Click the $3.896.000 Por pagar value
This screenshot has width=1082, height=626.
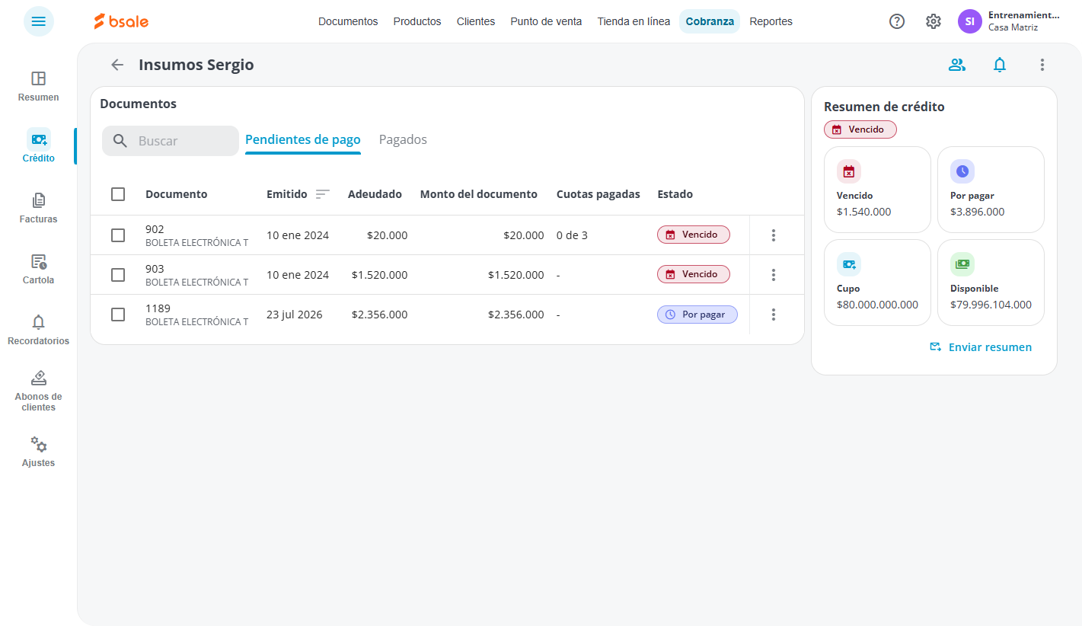(978, 212)
